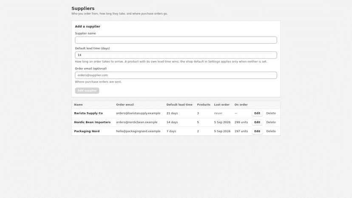The width and height of the screenshot is (352, 198).
Task: Click the 21 days lead time cell
Action: (172, 113)
